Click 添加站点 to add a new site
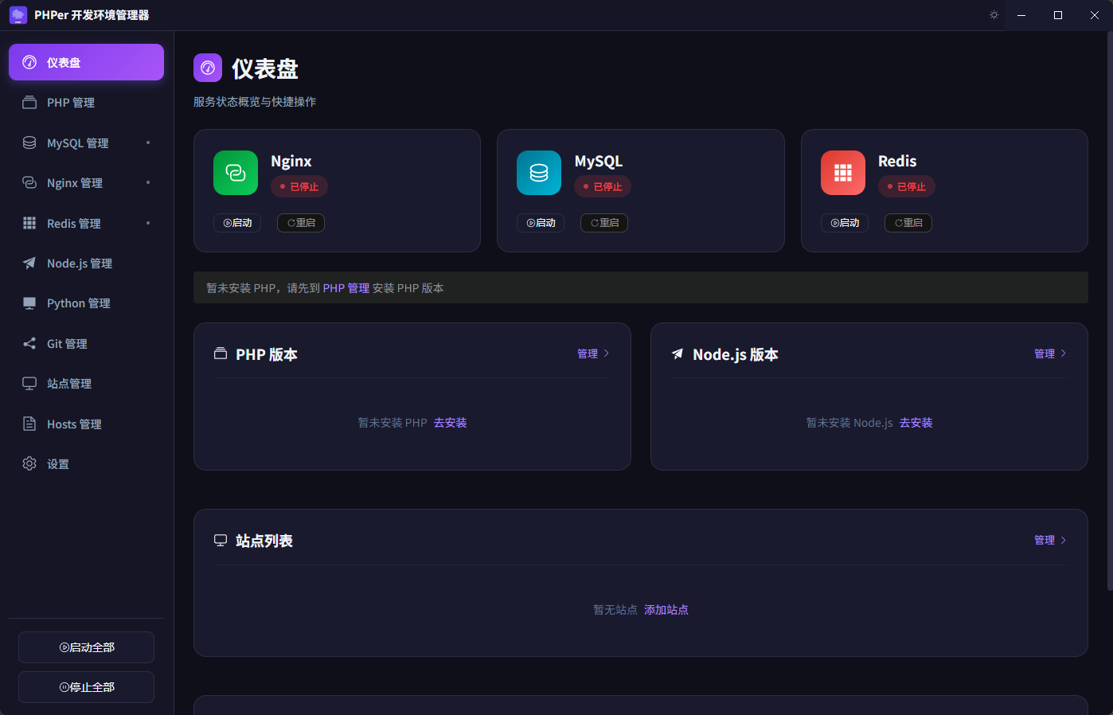 click(666, 609)
